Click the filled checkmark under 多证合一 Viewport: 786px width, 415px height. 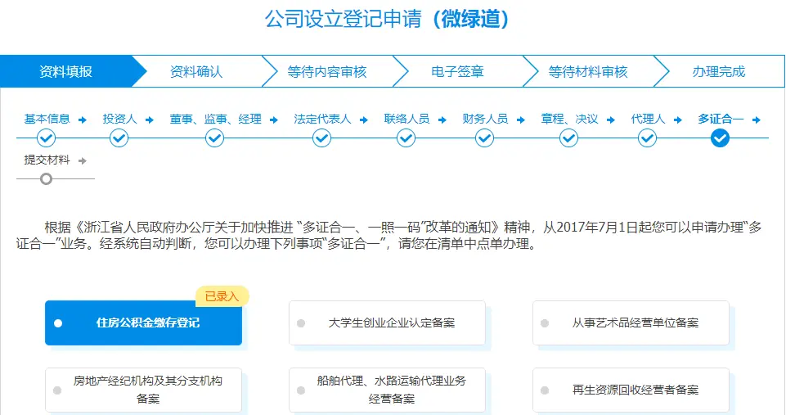(720, 138)
